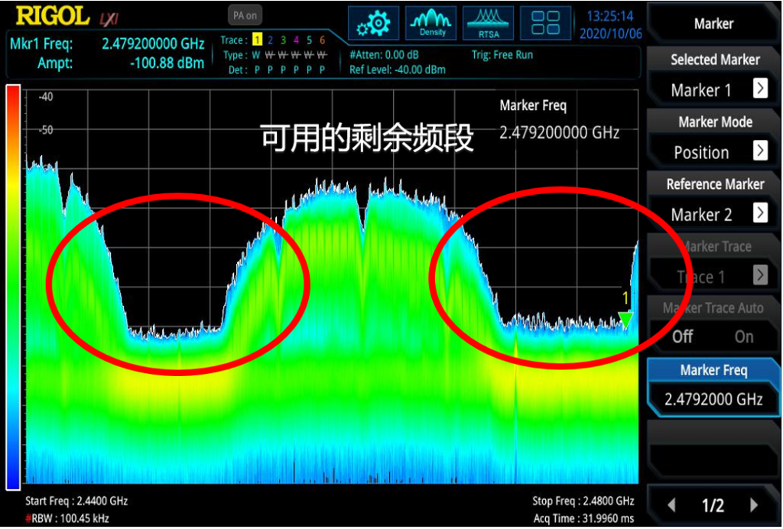Go to next menu page arrow
Screen dimensions: 783x529
(x=753, y=505)
